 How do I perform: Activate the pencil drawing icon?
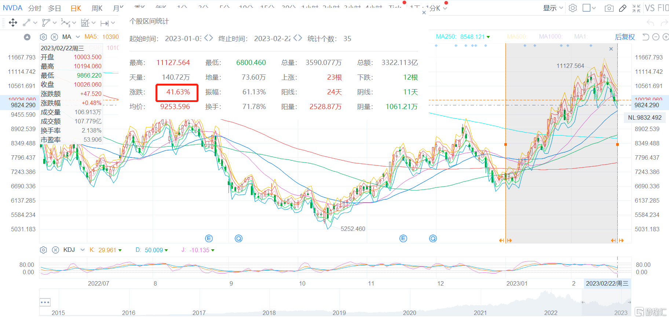click(x=623, y=8)
